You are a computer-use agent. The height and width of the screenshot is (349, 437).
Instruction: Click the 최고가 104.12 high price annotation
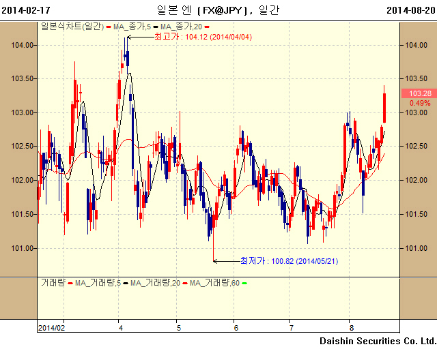pyautogui.click(x=203, y=36)
